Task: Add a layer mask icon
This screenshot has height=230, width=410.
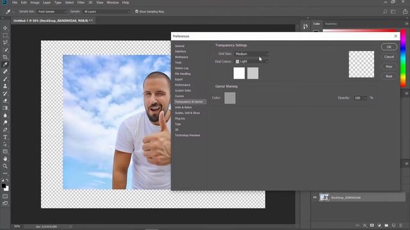Action: click(372, 226)
